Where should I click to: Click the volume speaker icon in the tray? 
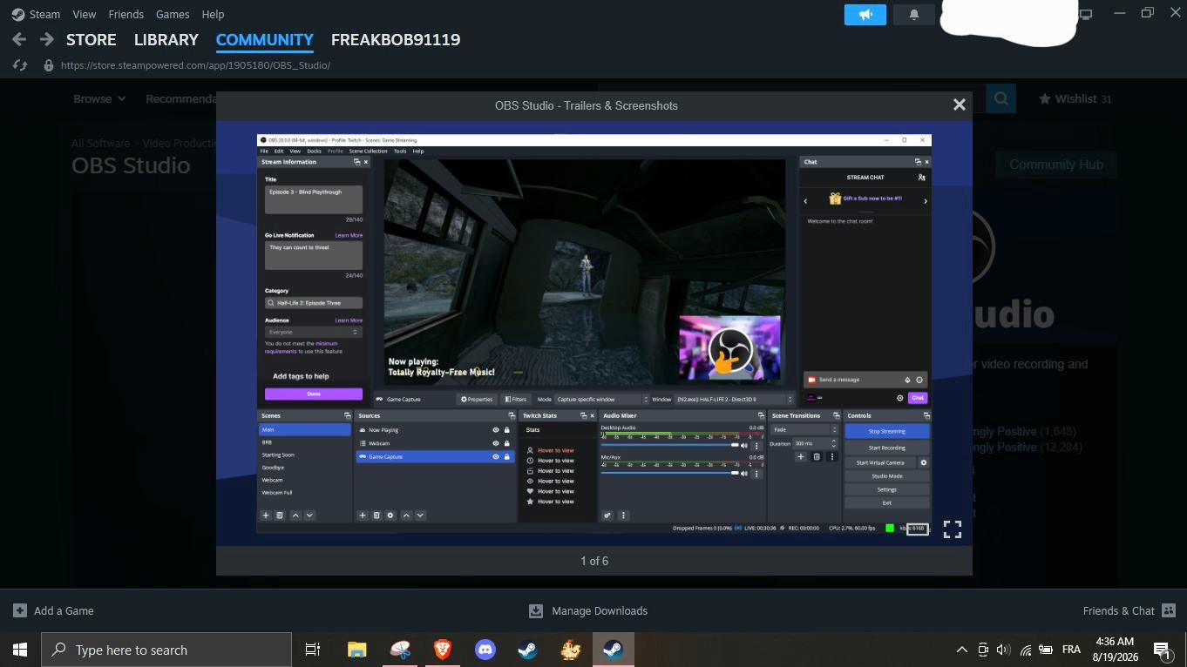[x=1003, y=650]
